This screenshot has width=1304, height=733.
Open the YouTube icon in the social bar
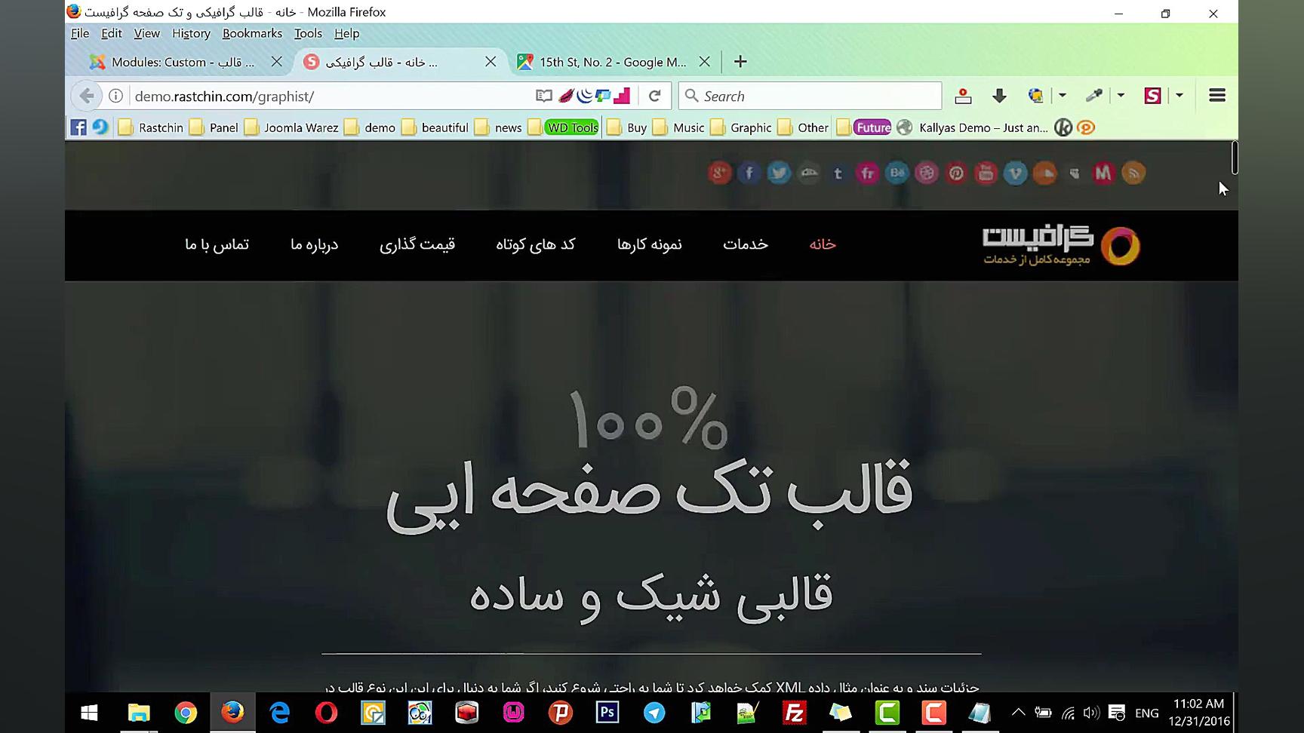[x=986, y=173]
